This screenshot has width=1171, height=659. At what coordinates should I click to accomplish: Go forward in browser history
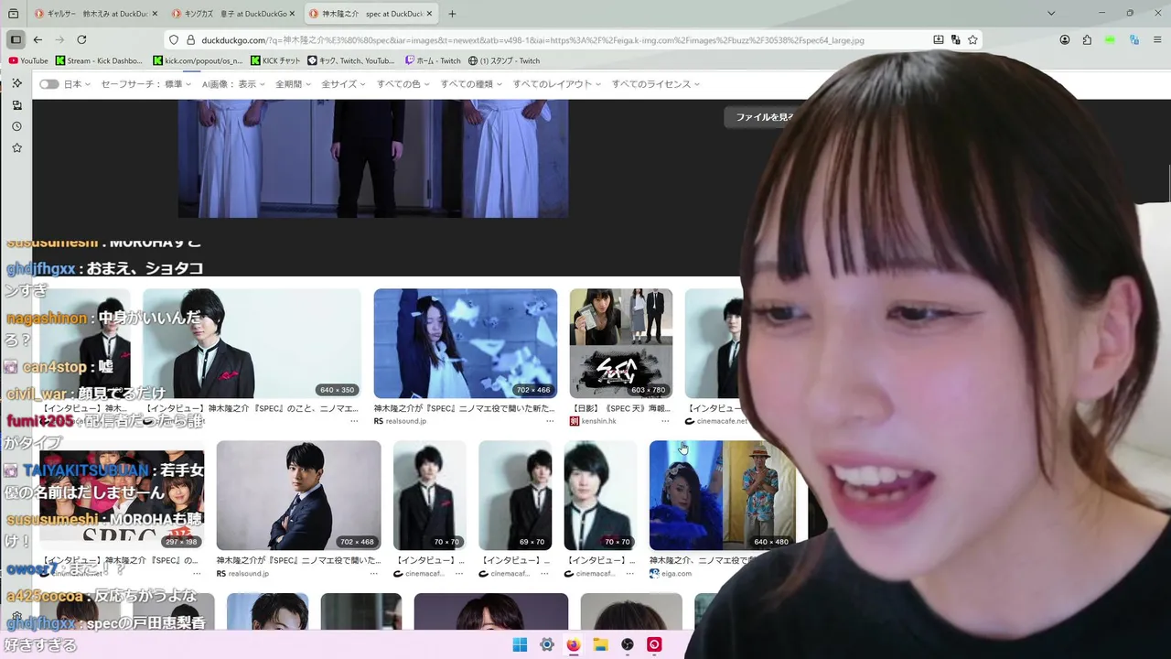pos(59,39)
